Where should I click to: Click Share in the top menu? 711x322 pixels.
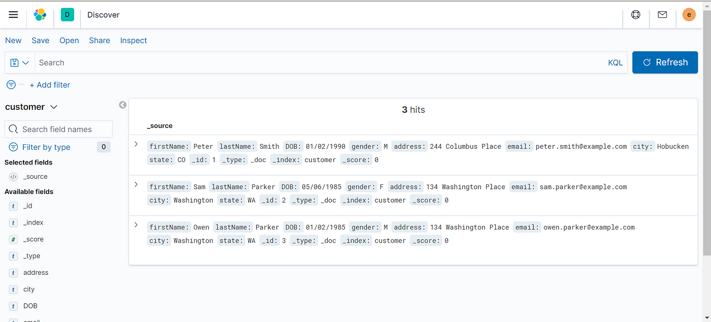pos(100,41)
